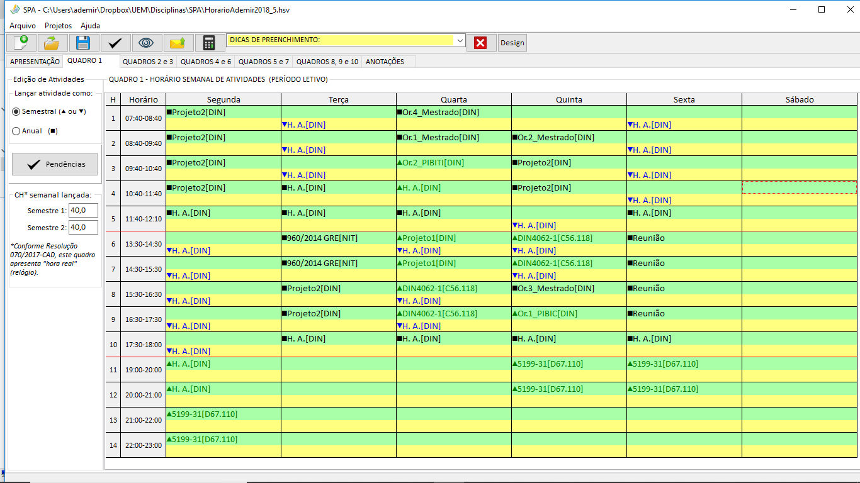Screen dimensions: 860x483
Task: Click the Pendências button
Action: coord(55,164)
